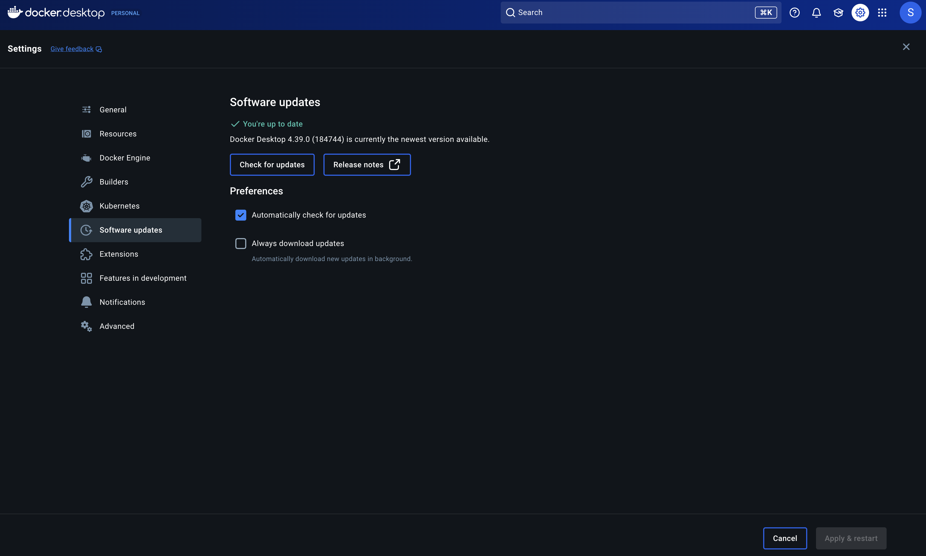Viewport: 926px width, 556px height.
Task: Open notifications bell in header
Action: 816,13
